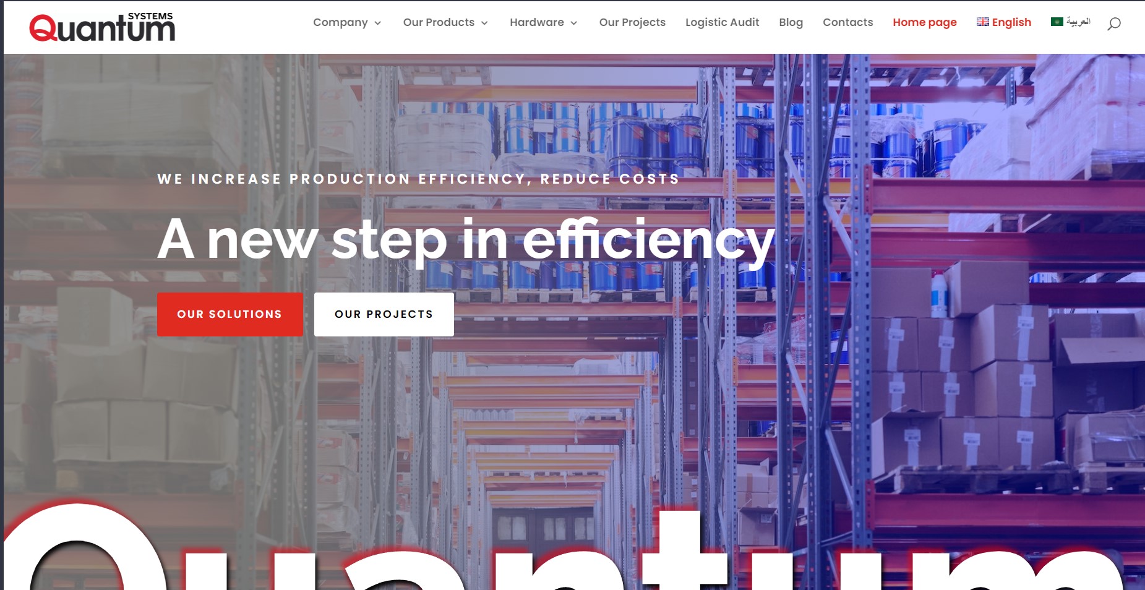The width and height of the screenshot is (1145, 590).
Task: Expand the Hardware dropdown chevron
Action: [x=574, y=23]
